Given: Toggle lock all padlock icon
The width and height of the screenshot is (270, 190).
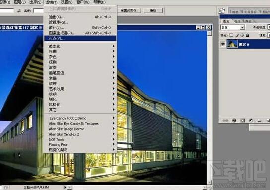Looking at the screenshot, I should point(247,35).
